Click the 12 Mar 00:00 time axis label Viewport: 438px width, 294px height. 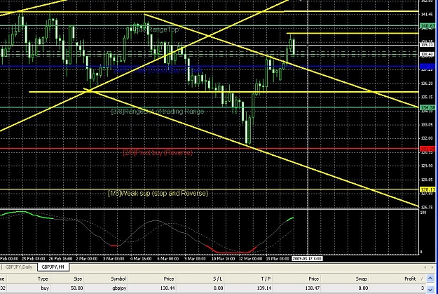(x=250, y=259)
